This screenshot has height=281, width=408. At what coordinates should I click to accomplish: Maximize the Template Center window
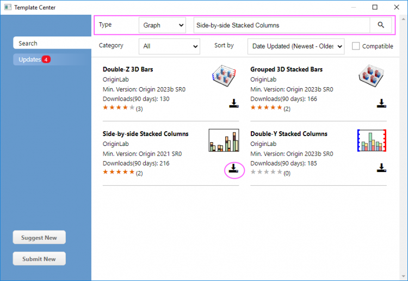375,7
